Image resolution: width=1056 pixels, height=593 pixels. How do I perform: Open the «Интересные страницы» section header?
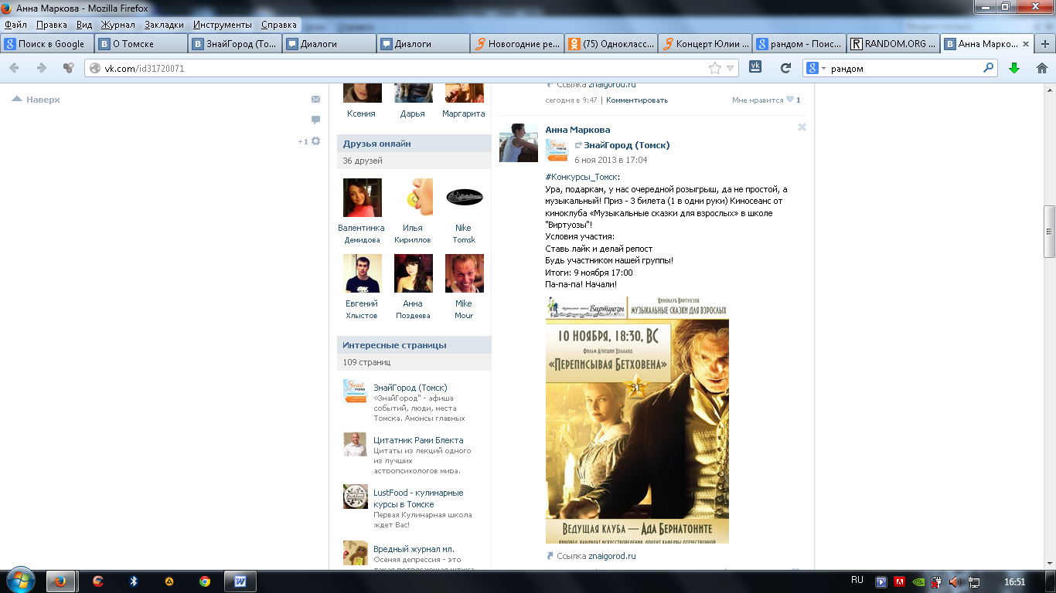414,345
